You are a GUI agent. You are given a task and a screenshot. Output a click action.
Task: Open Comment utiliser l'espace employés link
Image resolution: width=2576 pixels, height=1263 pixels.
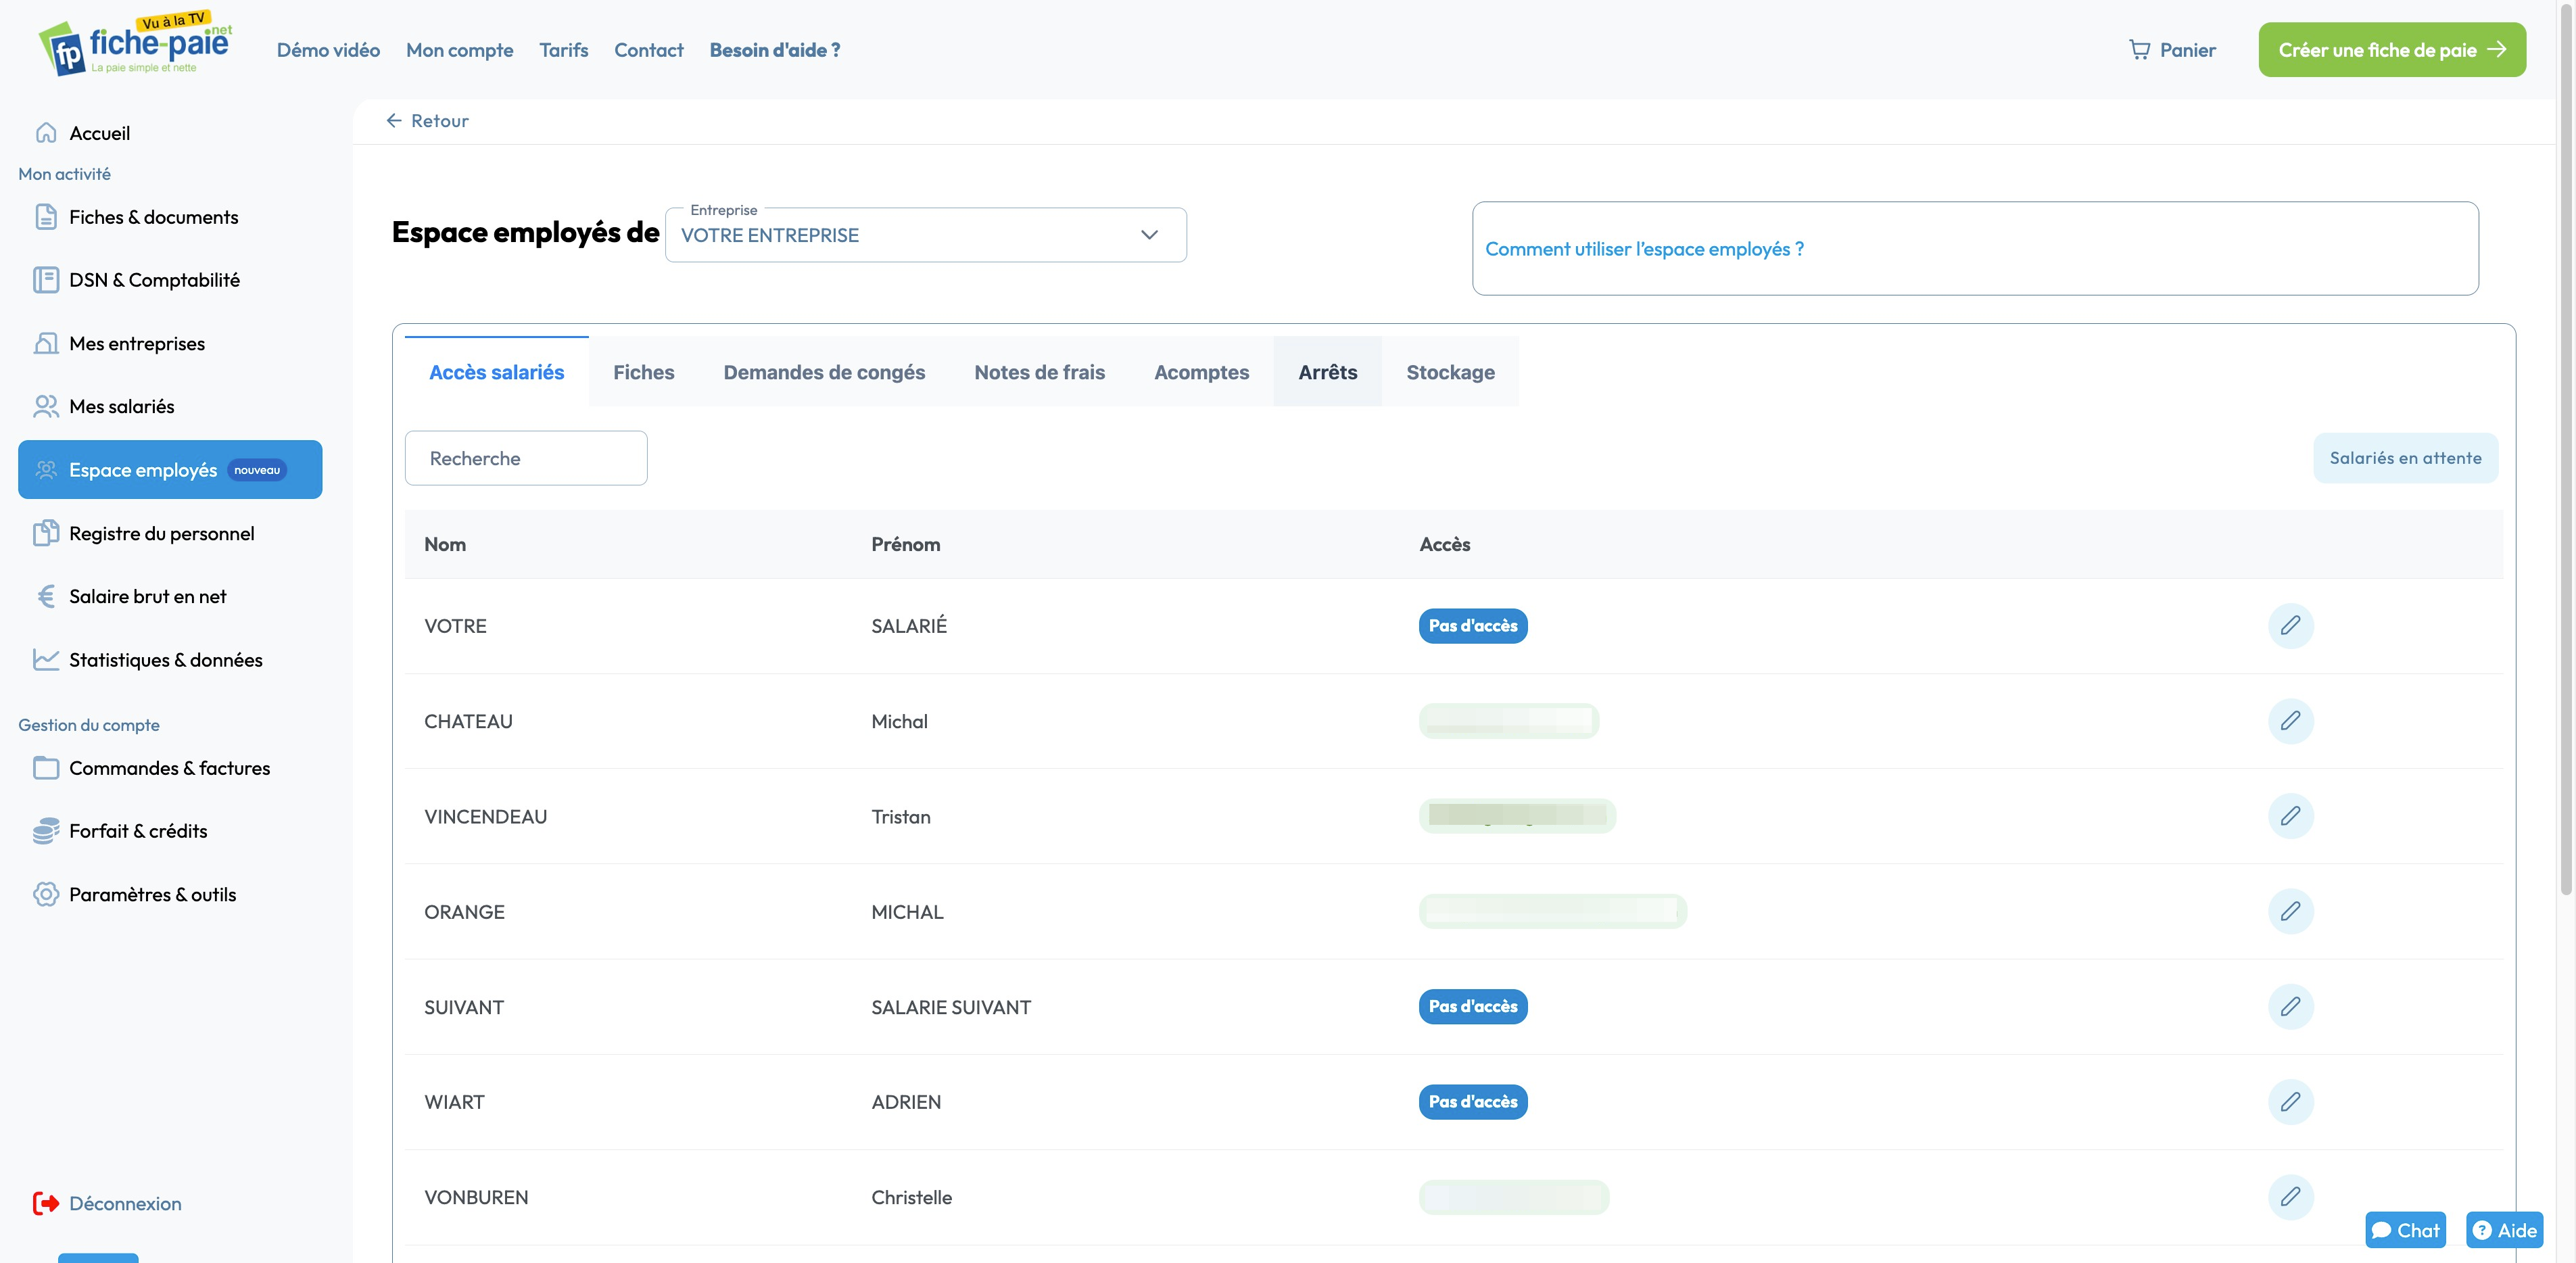1644,249
